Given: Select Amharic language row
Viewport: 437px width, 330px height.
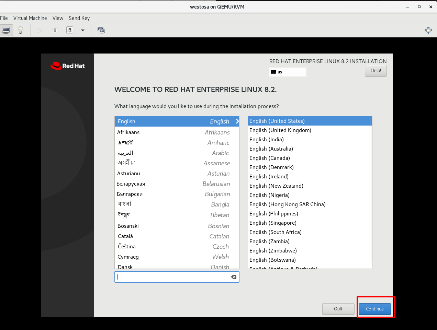Looking at the screenshot, I should 177,143.
